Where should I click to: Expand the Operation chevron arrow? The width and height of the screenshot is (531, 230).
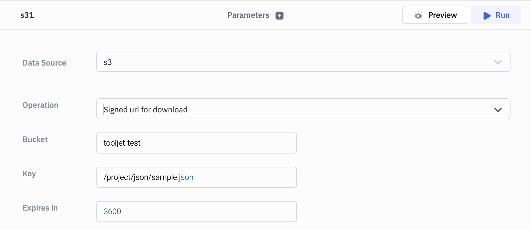pos(498,109)
